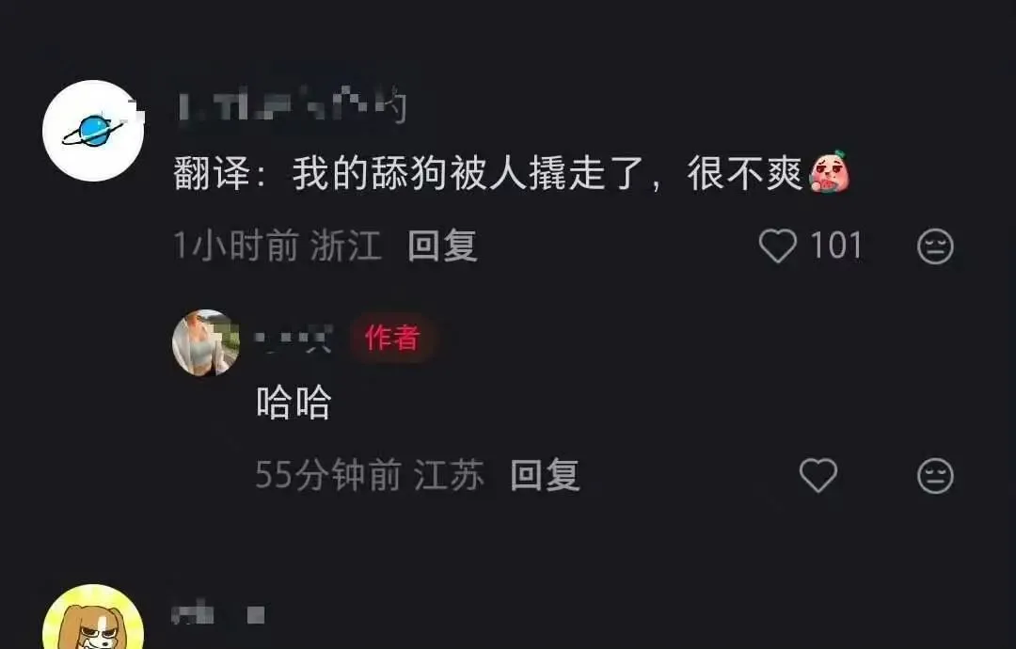Viewport: 1016px width, 649px height.
Task: Tap the 101 like count number
Action: point(836,246)
